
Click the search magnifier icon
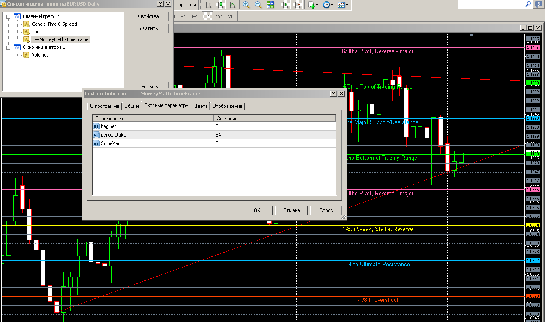[528, 4]
